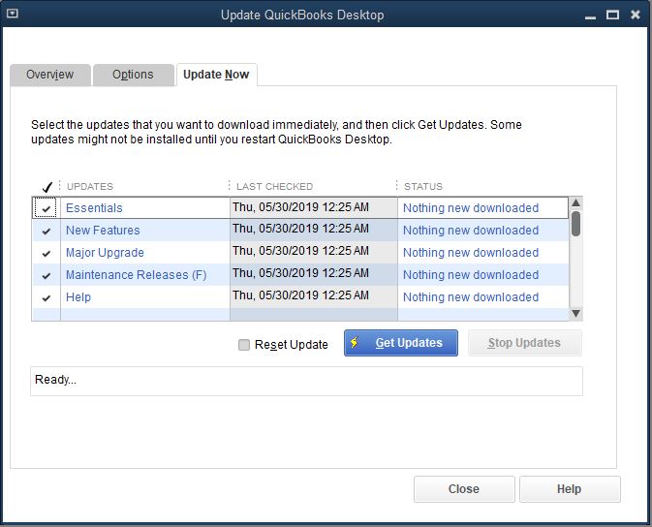Click the New Features row last checked date

click(x=300, y=229)
